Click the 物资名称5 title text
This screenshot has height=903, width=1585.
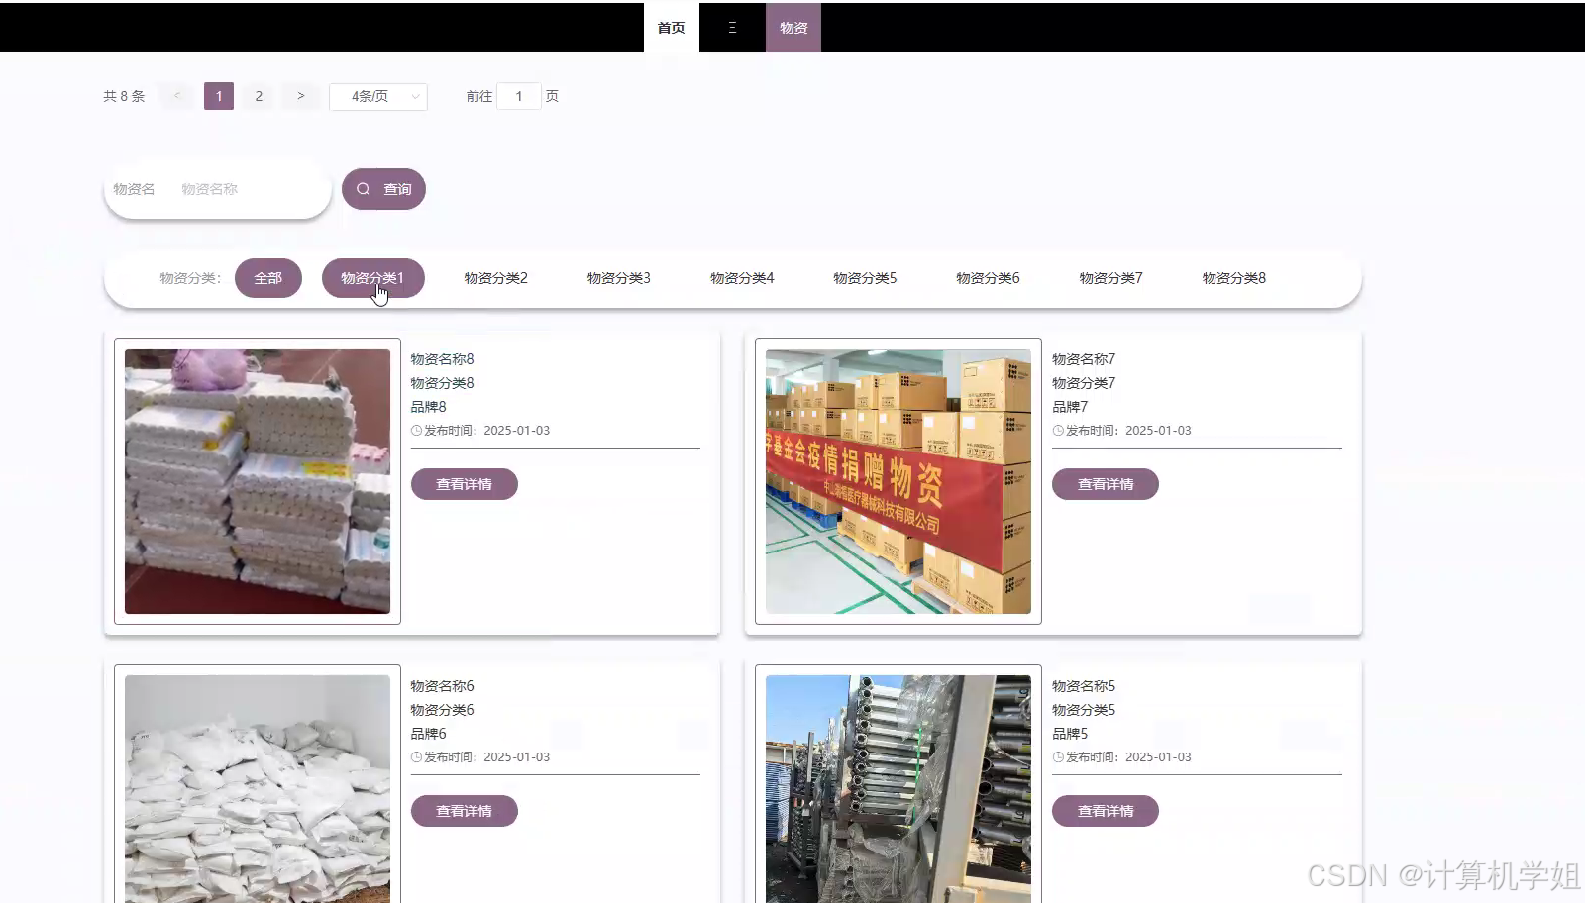pyautogui.click(x=1084, y=686)
